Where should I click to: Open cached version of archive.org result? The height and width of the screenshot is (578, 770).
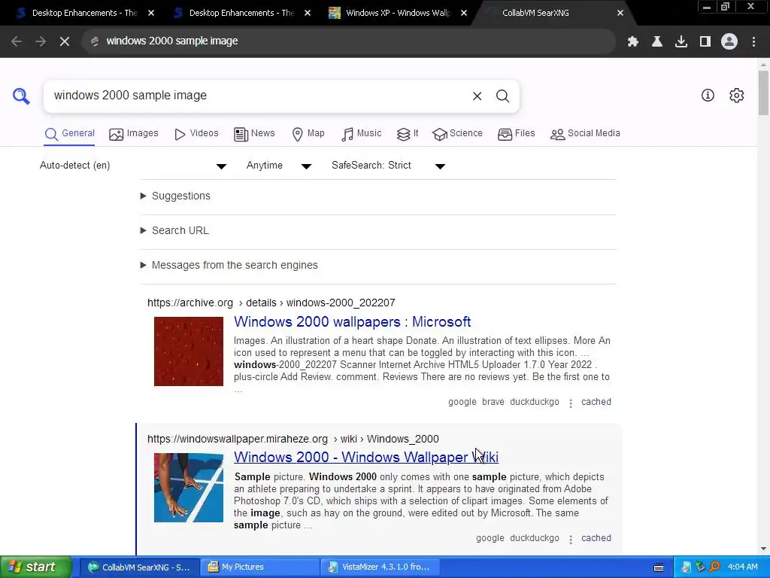click(x=596, y=402)
